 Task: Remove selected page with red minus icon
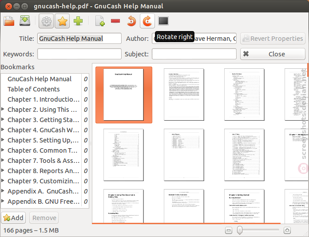pos(115,21)
